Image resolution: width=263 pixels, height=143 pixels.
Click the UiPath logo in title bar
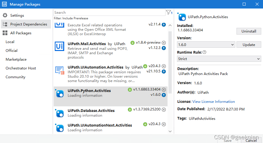[4, 4]
